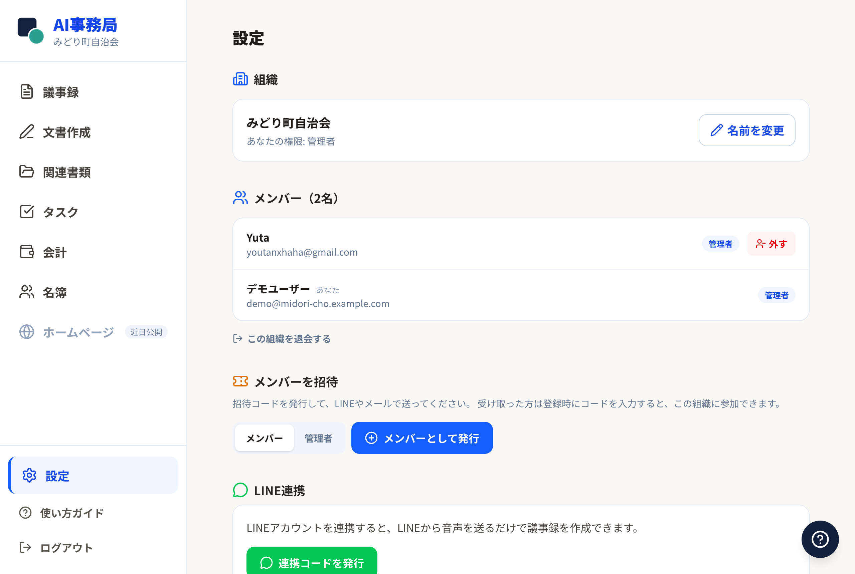Click the 組織 building icon
Viewport: 855px width, 574px height.
click(240, 79)
